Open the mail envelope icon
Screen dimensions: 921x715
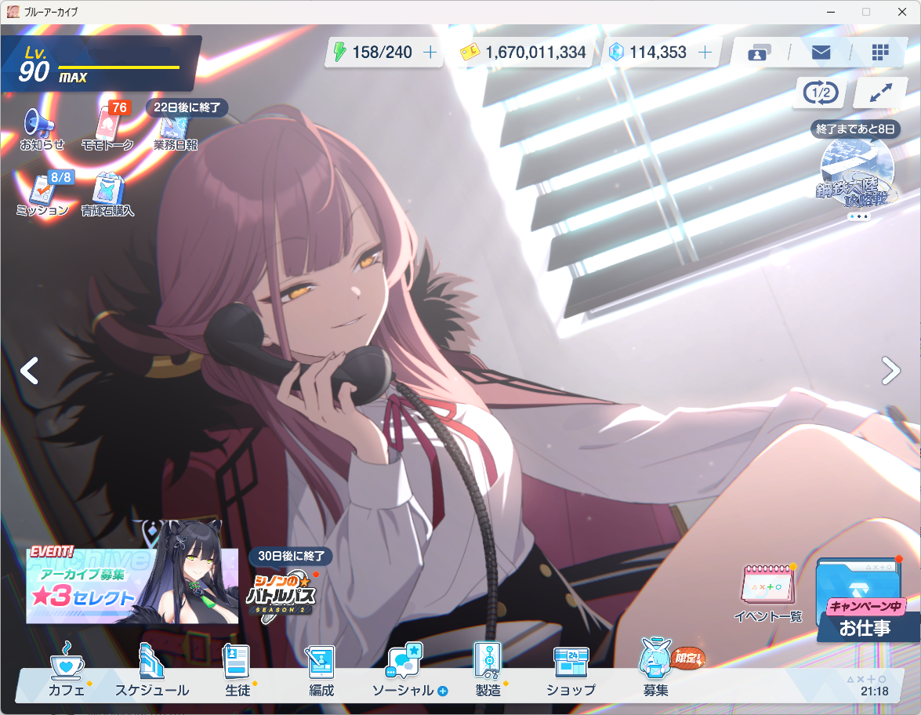coord(820,53)
